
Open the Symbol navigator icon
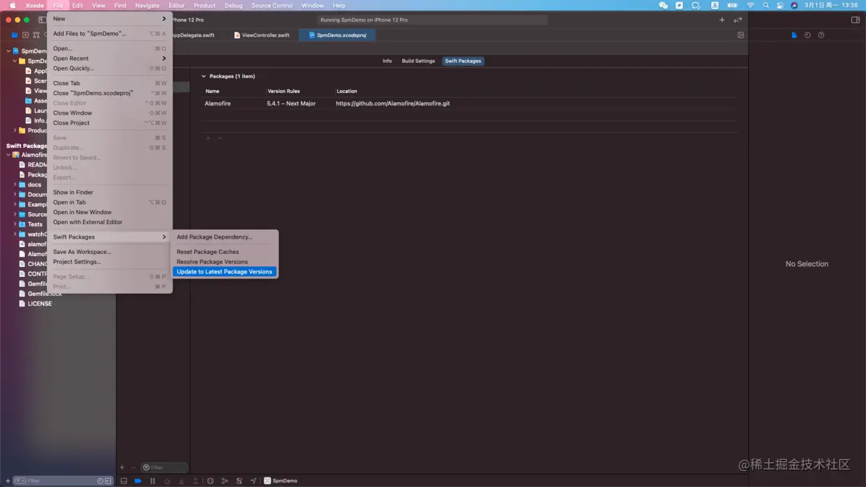36,35
